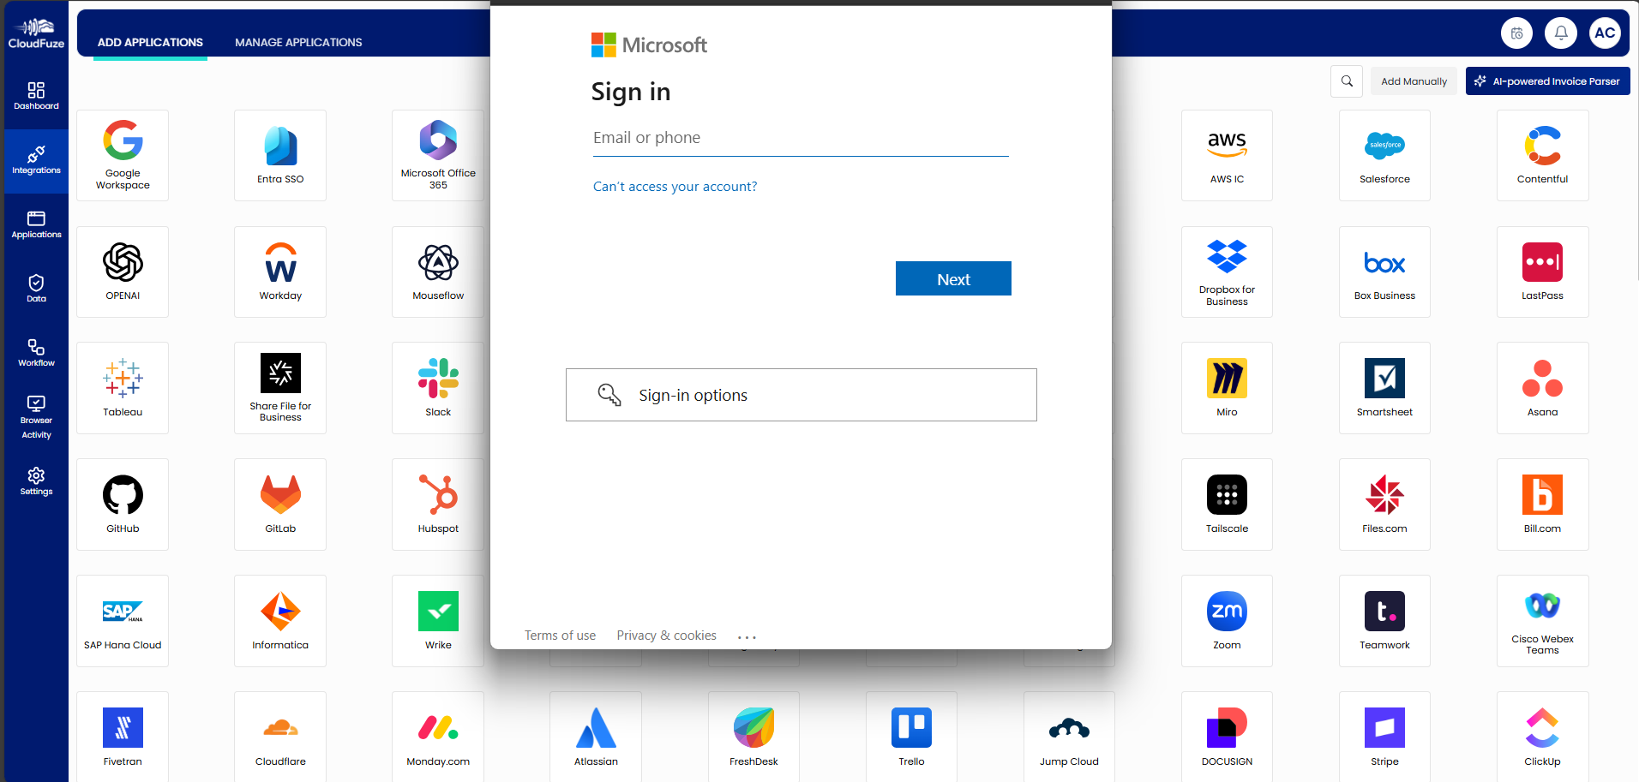This screenshot has height=782, width=1639.
Task: Open the notifications bell
Action: click(x=1560, y=33)
